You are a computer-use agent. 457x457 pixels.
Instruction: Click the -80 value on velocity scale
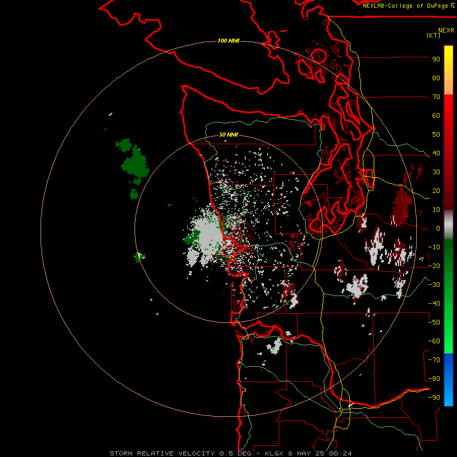(x=434, y=379)
